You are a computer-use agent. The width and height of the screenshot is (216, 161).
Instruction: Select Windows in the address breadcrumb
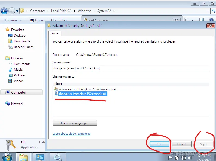click(84, 11)
